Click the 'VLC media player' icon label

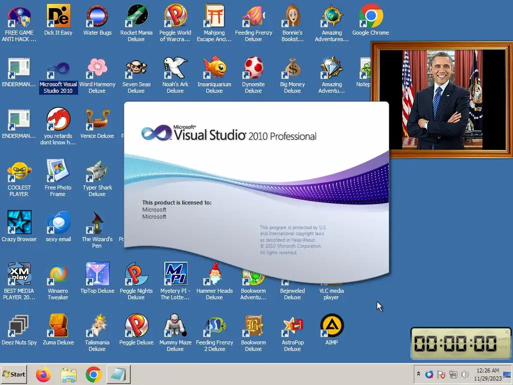tap(332, 294)
